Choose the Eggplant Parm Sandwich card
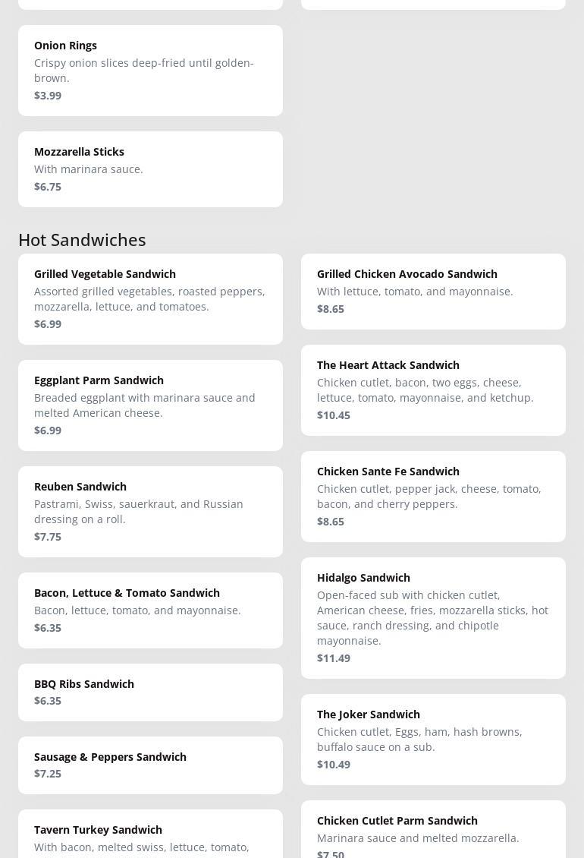Screen dimensions: 584x858 pyautogui.click(x=150, y=405)
